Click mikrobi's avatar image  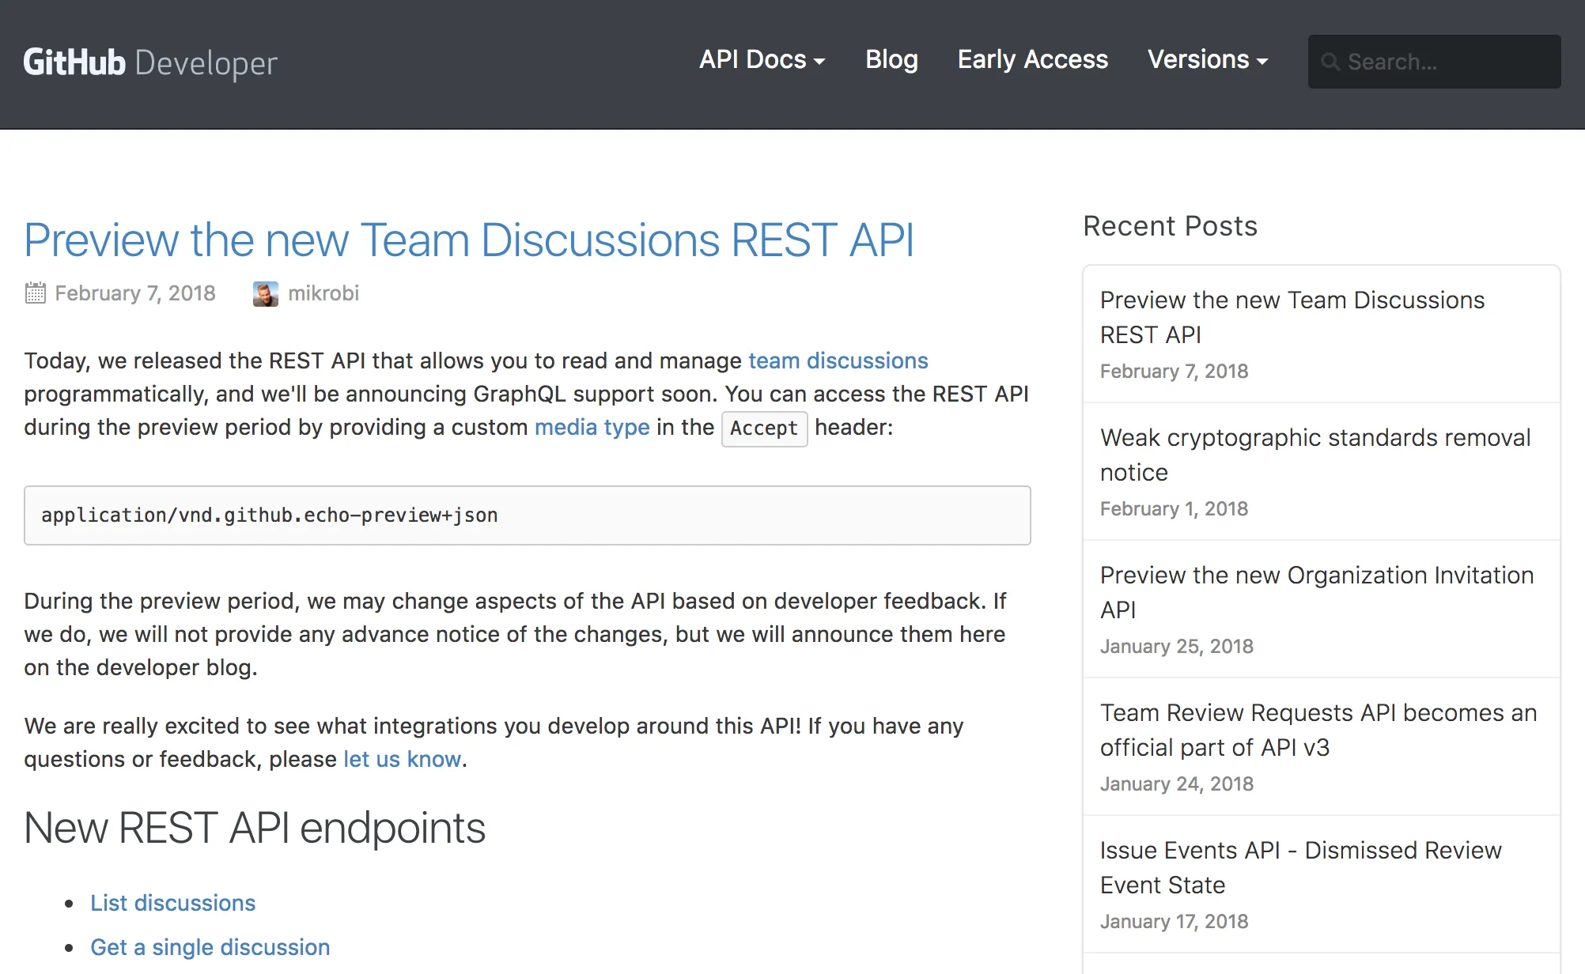[x=266, y=293]
